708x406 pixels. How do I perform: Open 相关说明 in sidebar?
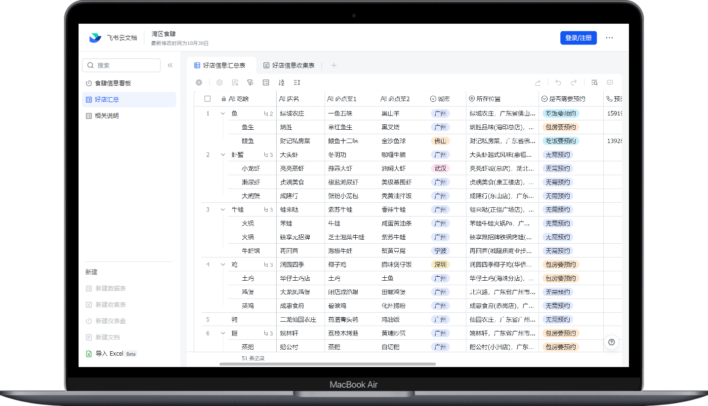[128, 116]
